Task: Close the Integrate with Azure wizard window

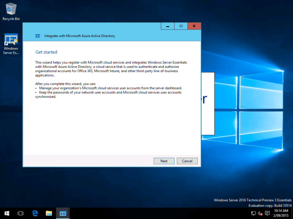Action: click(x=194, y=26)
